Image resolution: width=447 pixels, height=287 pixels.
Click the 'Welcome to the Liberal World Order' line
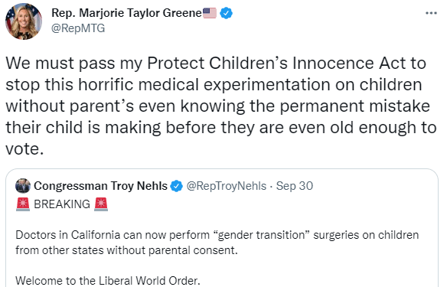[x=108, y=281]
